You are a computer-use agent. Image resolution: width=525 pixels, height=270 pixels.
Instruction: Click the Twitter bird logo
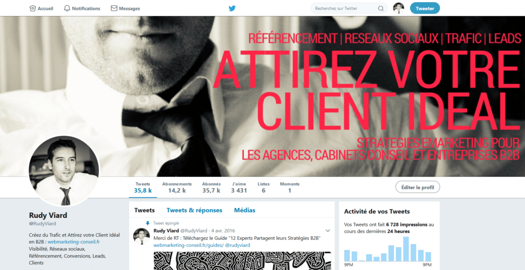(232, 8)
